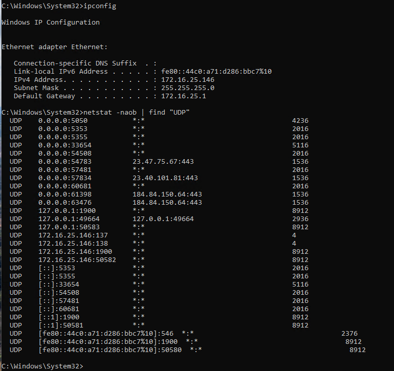Click the remote address 23.40.101.81:443
The height and width of the screenshot is (371, 394).
[165, 178]
